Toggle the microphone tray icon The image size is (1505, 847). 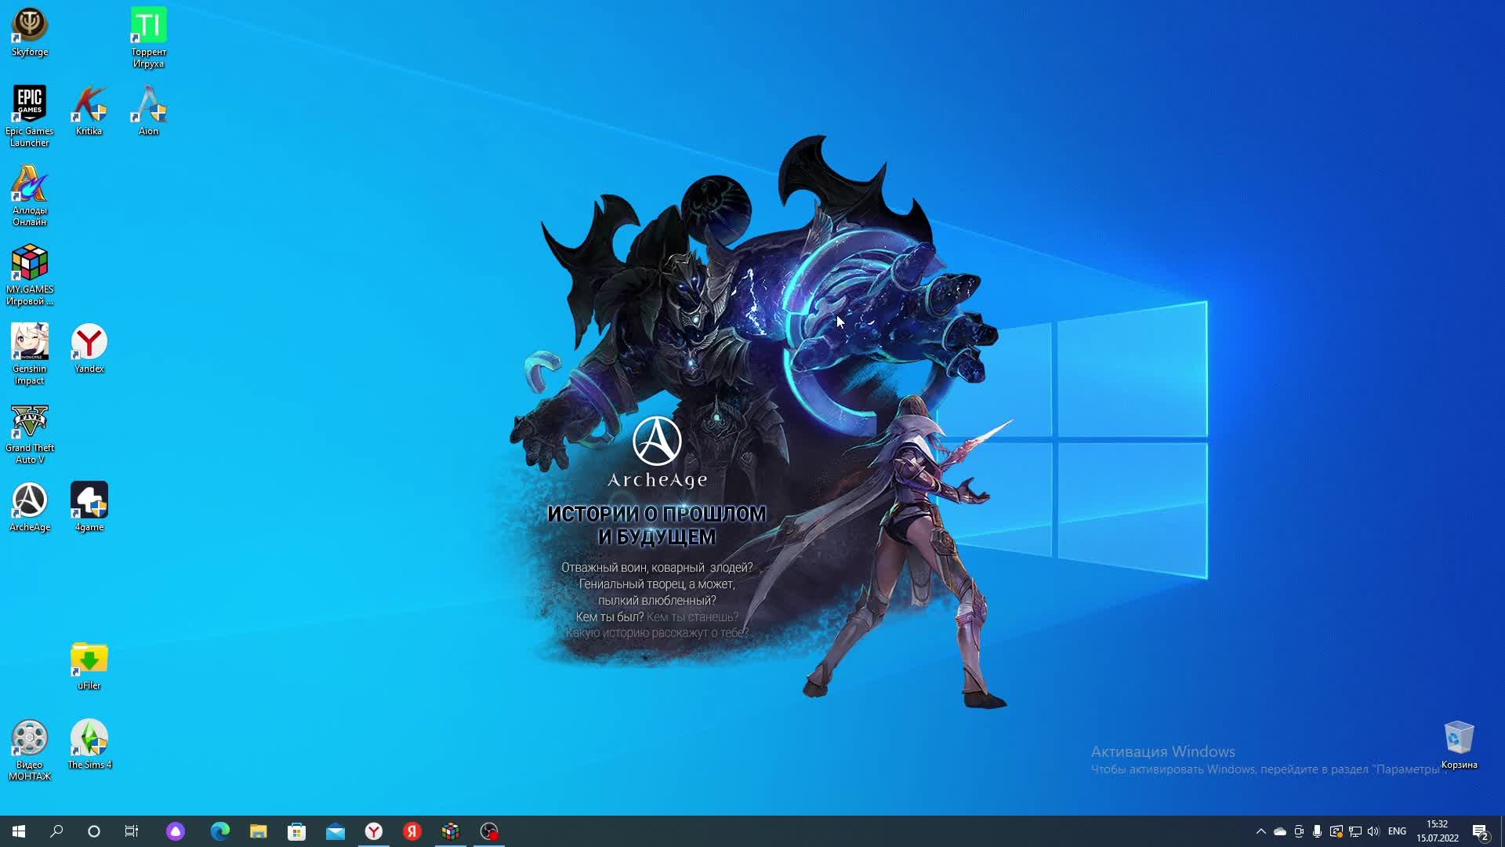pos(1318,831)
